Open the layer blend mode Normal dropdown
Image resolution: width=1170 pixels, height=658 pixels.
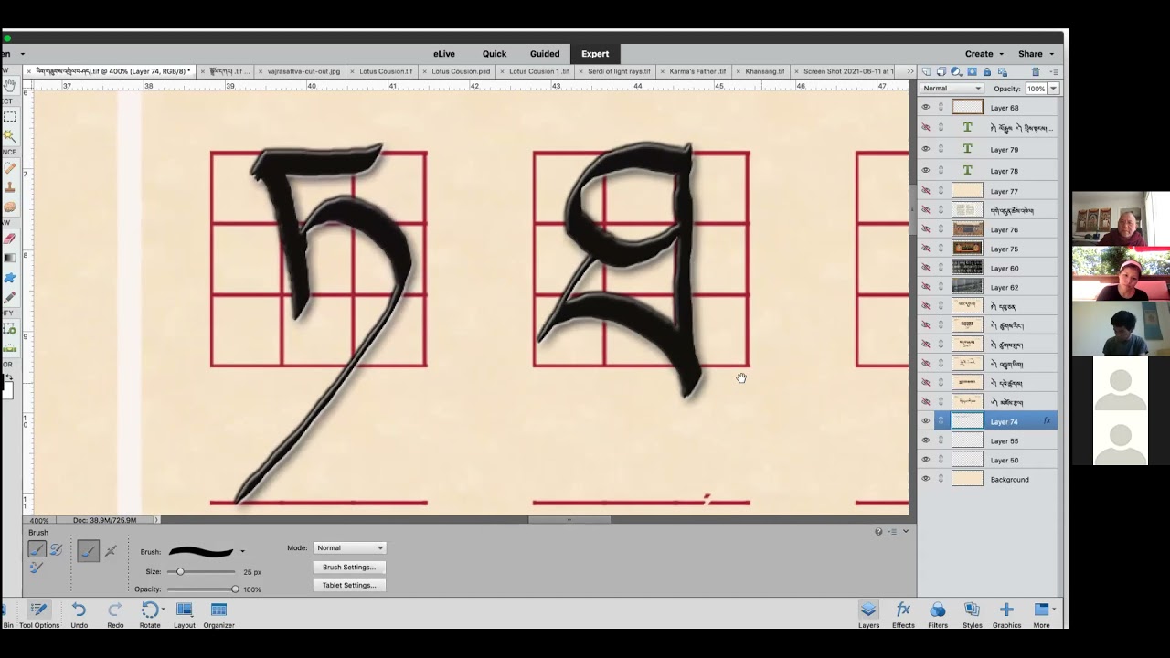point(952,89)
